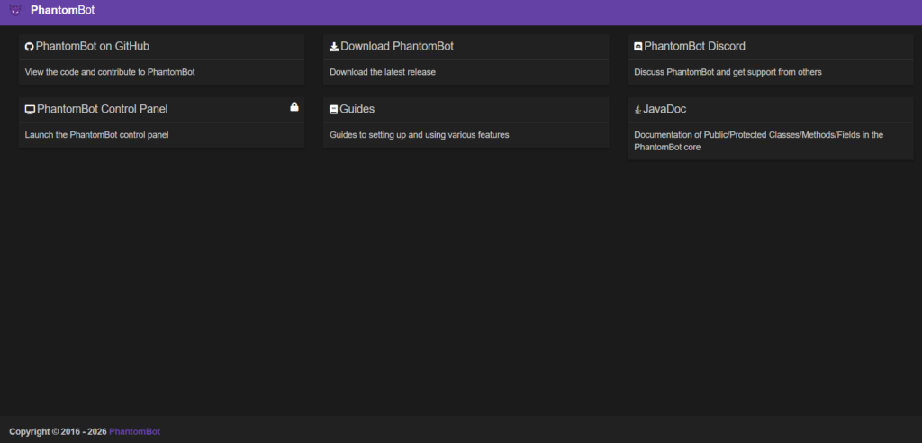Click 'Copyright © 2016 - 2026' footer text

58,432
